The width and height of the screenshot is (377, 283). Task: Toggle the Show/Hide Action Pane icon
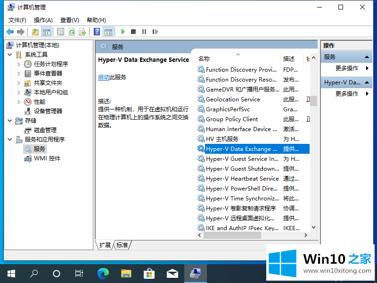coord(108,32)
